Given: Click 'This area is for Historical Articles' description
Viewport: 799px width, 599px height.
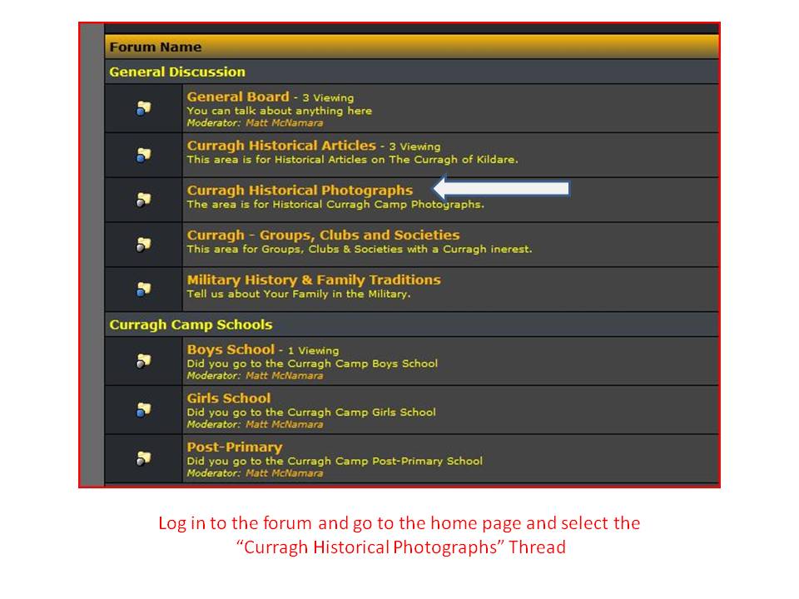Looking at the screenshot, I should pyautogui.click(x=352, y=160).
